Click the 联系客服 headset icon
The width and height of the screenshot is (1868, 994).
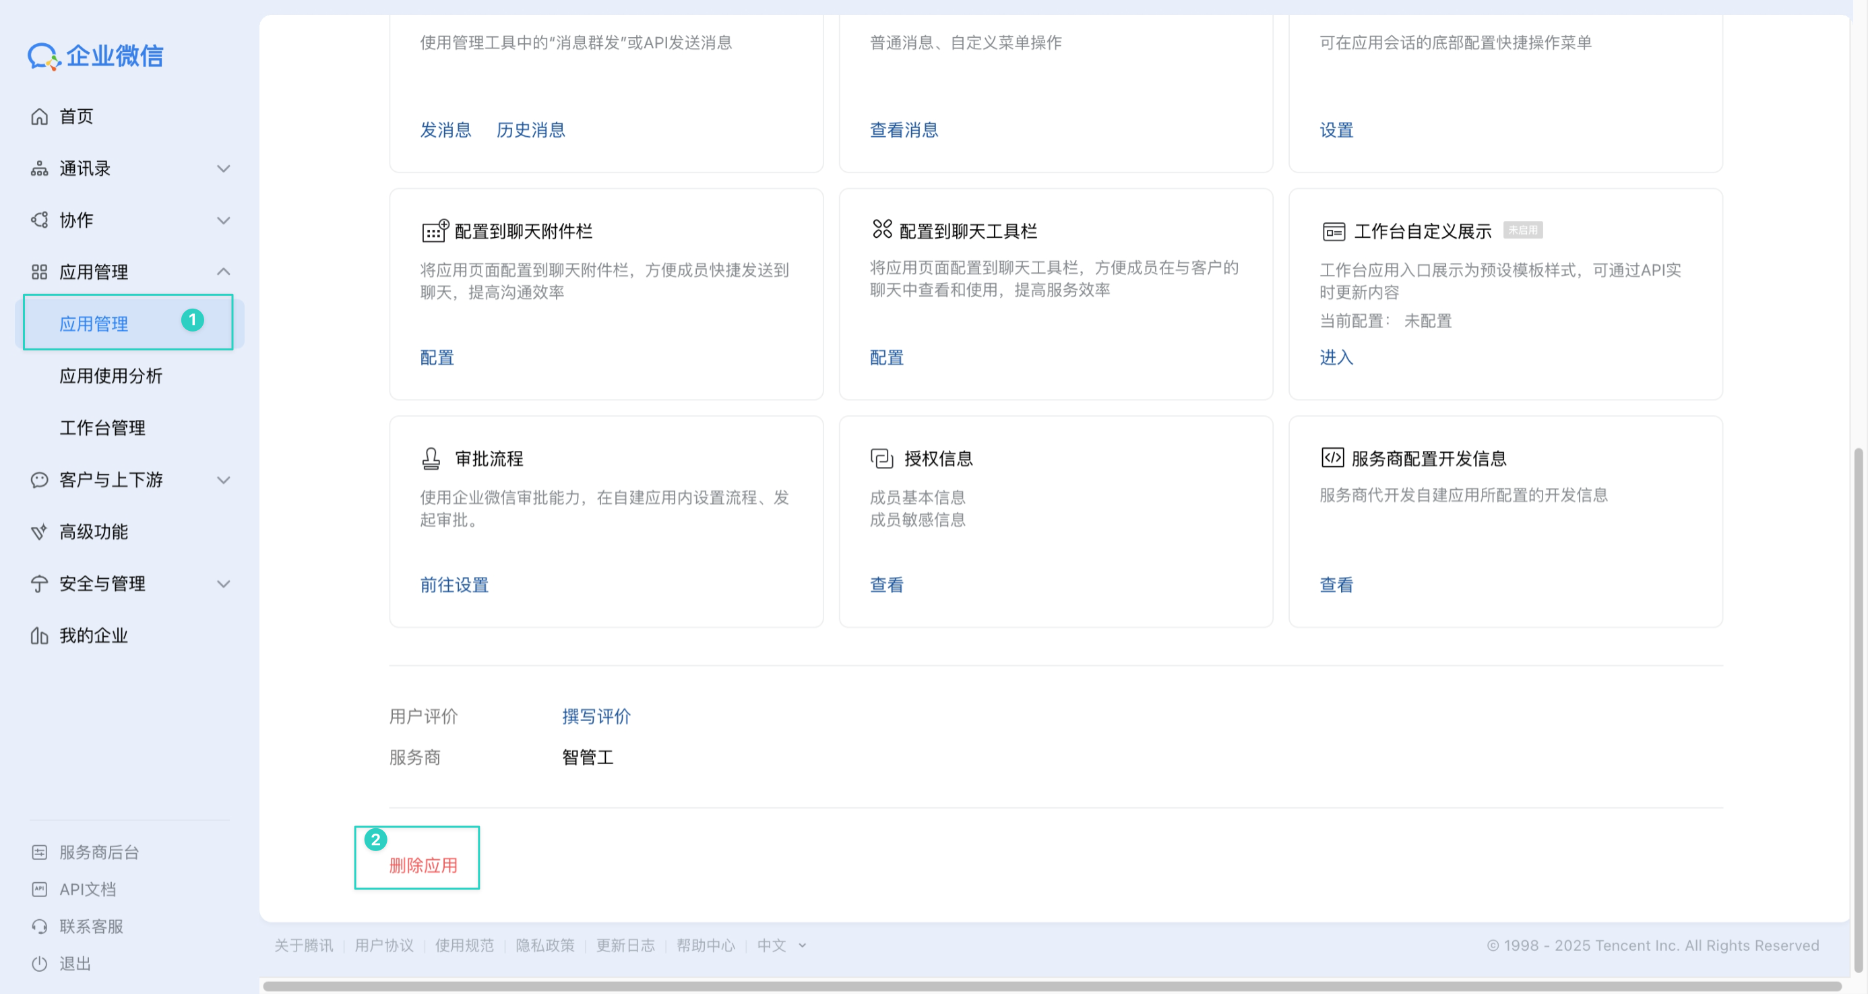coord(39,926)
